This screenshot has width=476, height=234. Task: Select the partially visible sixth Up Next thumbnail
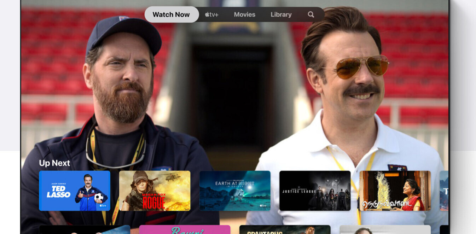[444, 191]
